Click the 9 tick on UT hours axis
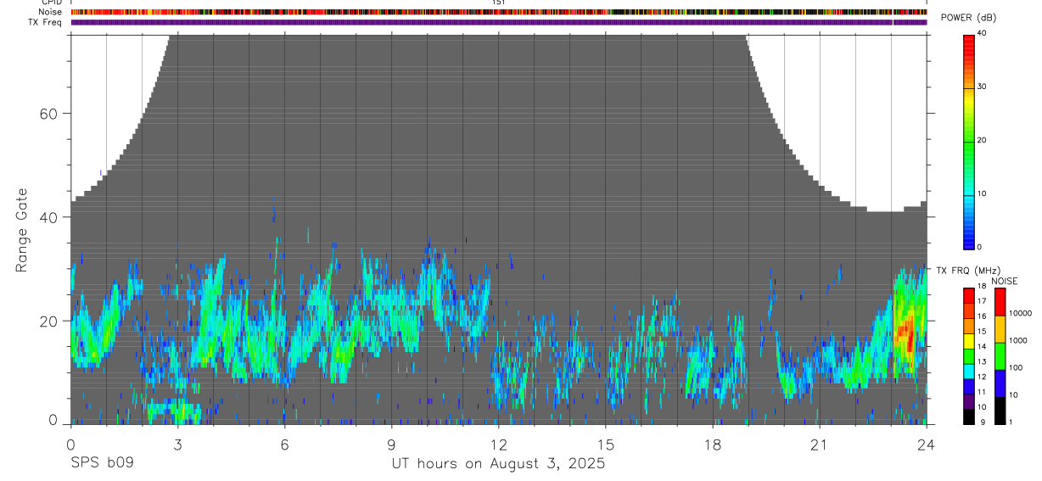The height and width of the screenshot is (481, 1042). click(x=391, y=445)
